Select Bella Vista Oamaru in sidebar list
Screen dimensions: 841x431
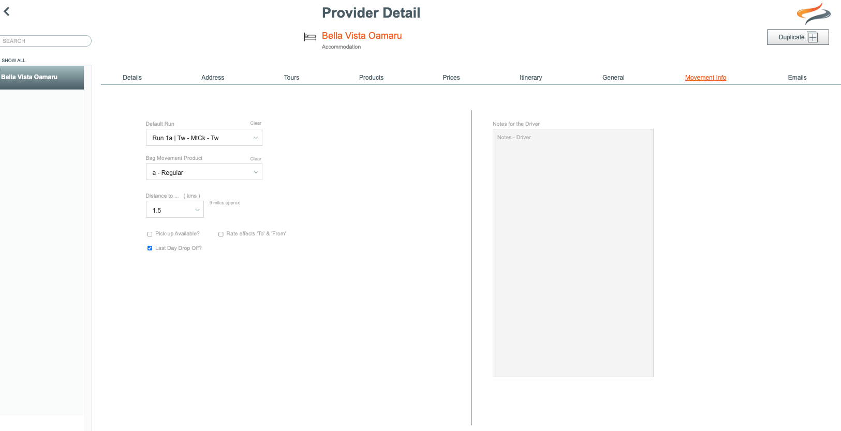[x=42, y=78]
